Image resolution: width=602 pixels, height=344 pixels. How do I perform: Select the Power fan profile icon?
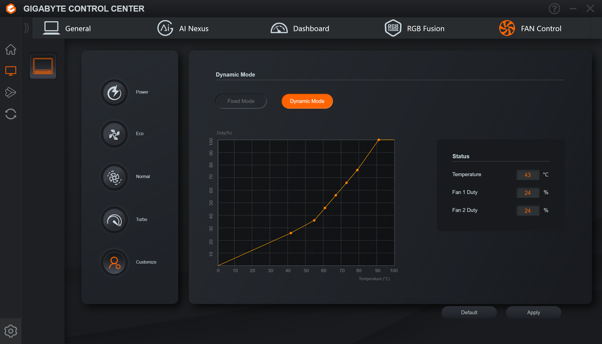pyautogui.click(x=114, y=92)
